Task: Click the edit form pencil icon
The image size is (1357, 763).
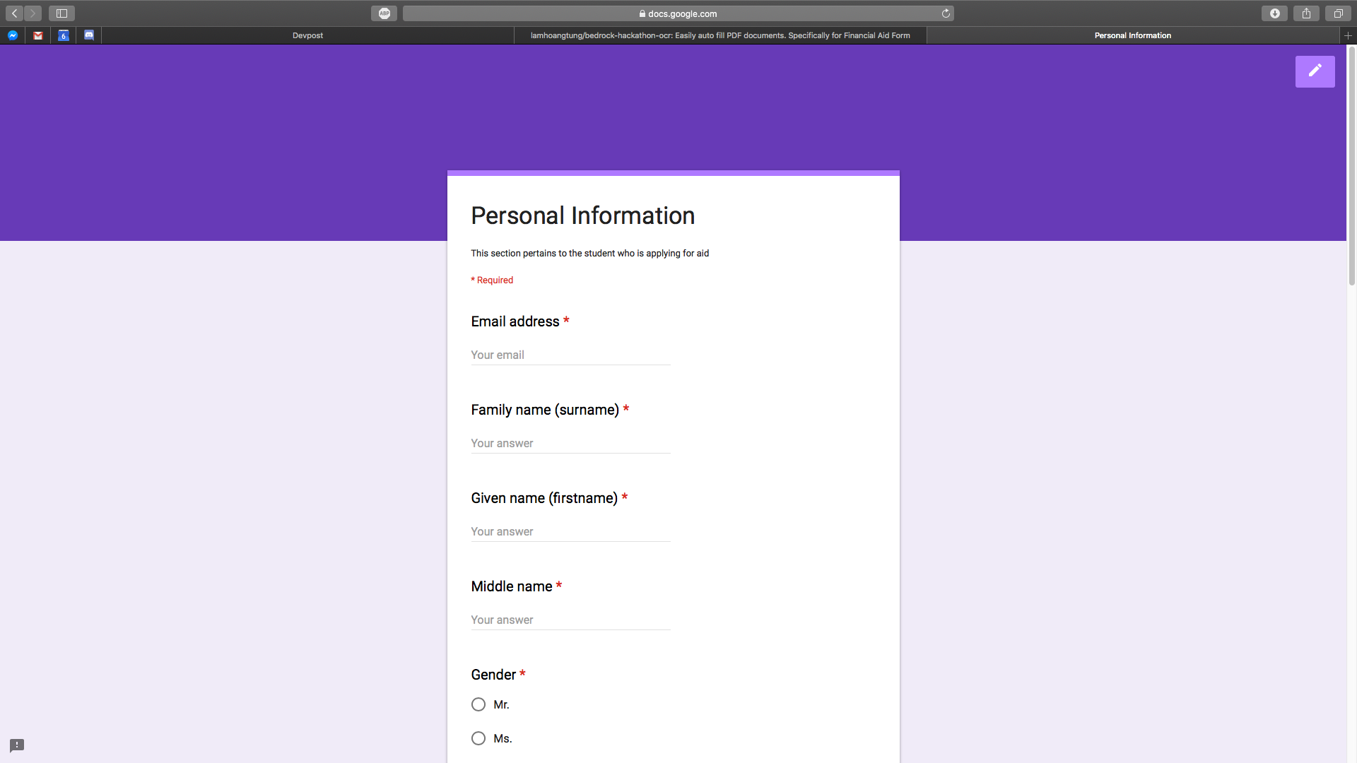Action: [1315, 71]
